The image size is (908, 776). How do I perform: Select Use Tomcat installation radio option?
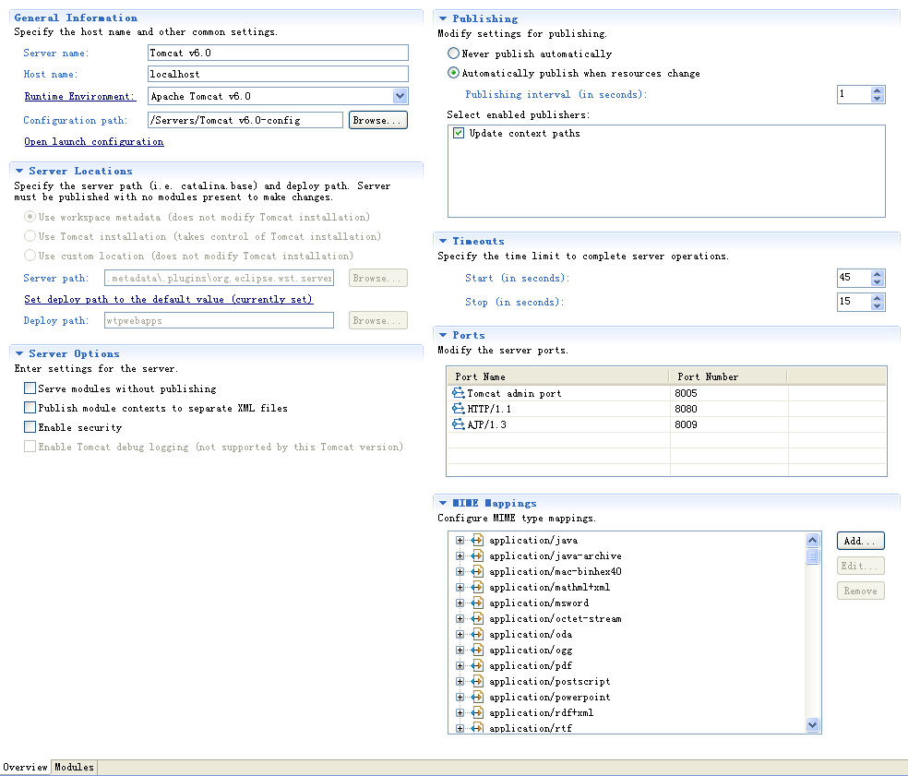click(x=30, y=236)
